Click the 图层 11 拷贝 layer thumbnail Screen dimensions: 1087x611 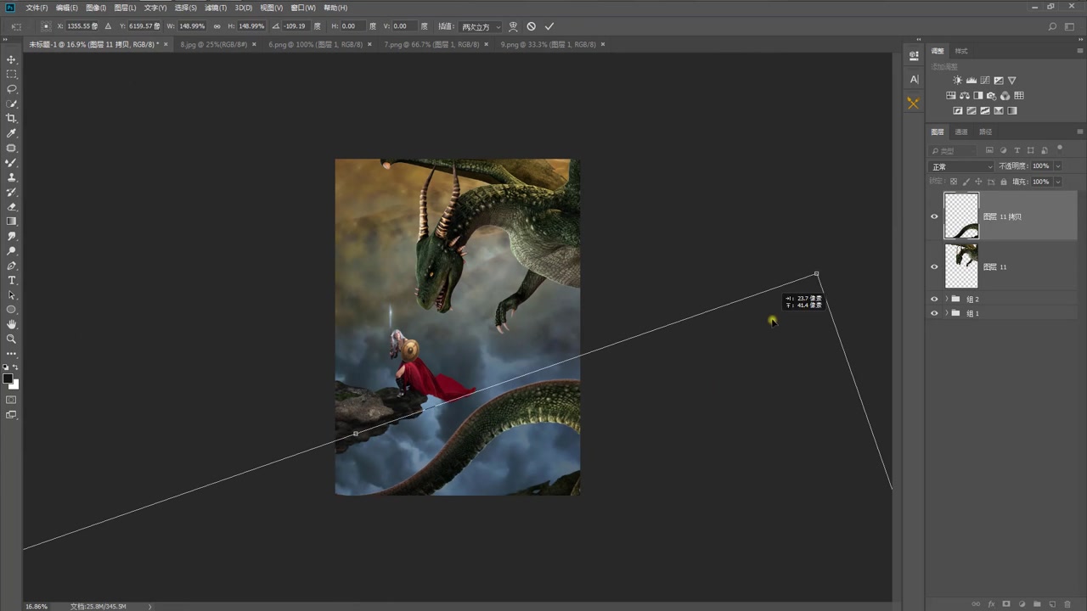pyautogui.click(x=961, y=216)
